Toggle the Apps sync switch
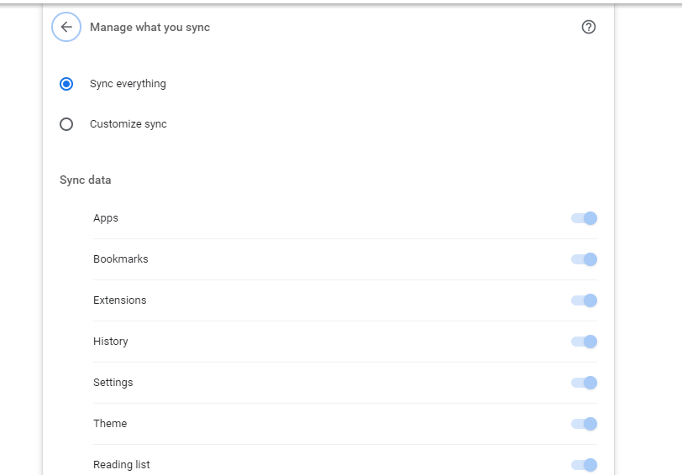Viewport: 682px width, 475px height. tap(584, 218)
